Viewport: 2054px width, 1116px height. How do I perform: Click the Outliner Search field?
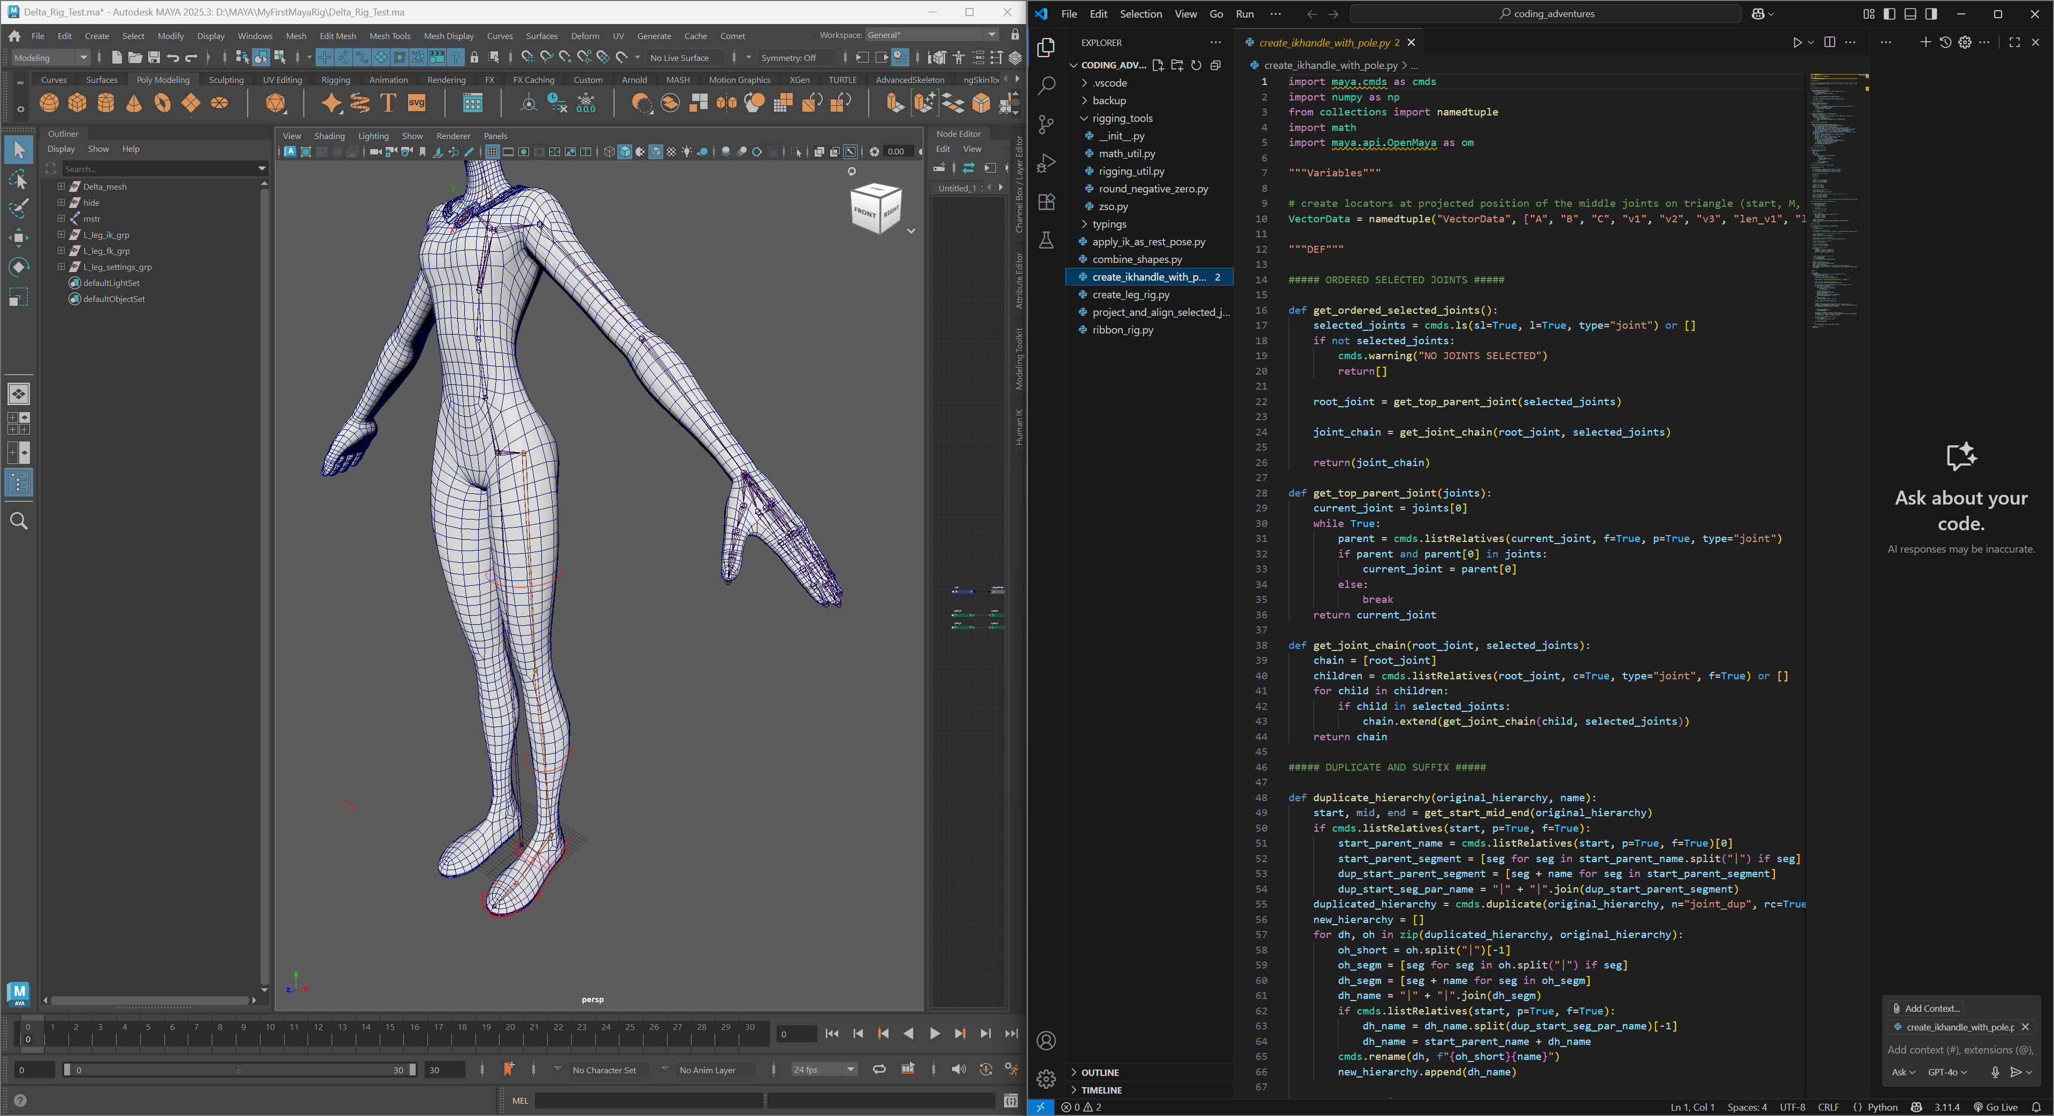pos(164,169)
